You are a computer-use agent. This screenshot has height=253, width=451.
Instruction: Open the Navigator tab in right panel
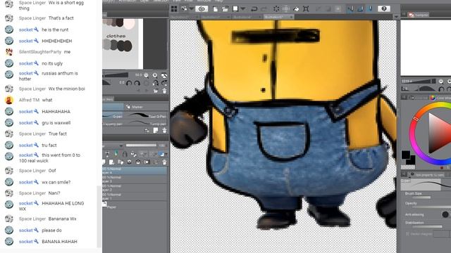click(419, 14)
